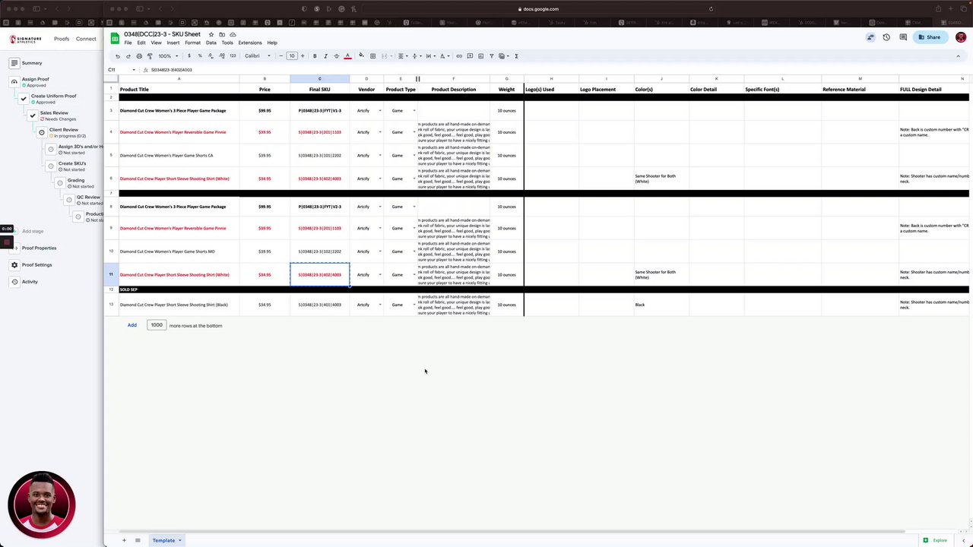Open Summary in the proof sidebar
Screen dimensions: 973x547
[x=32, y=63]
